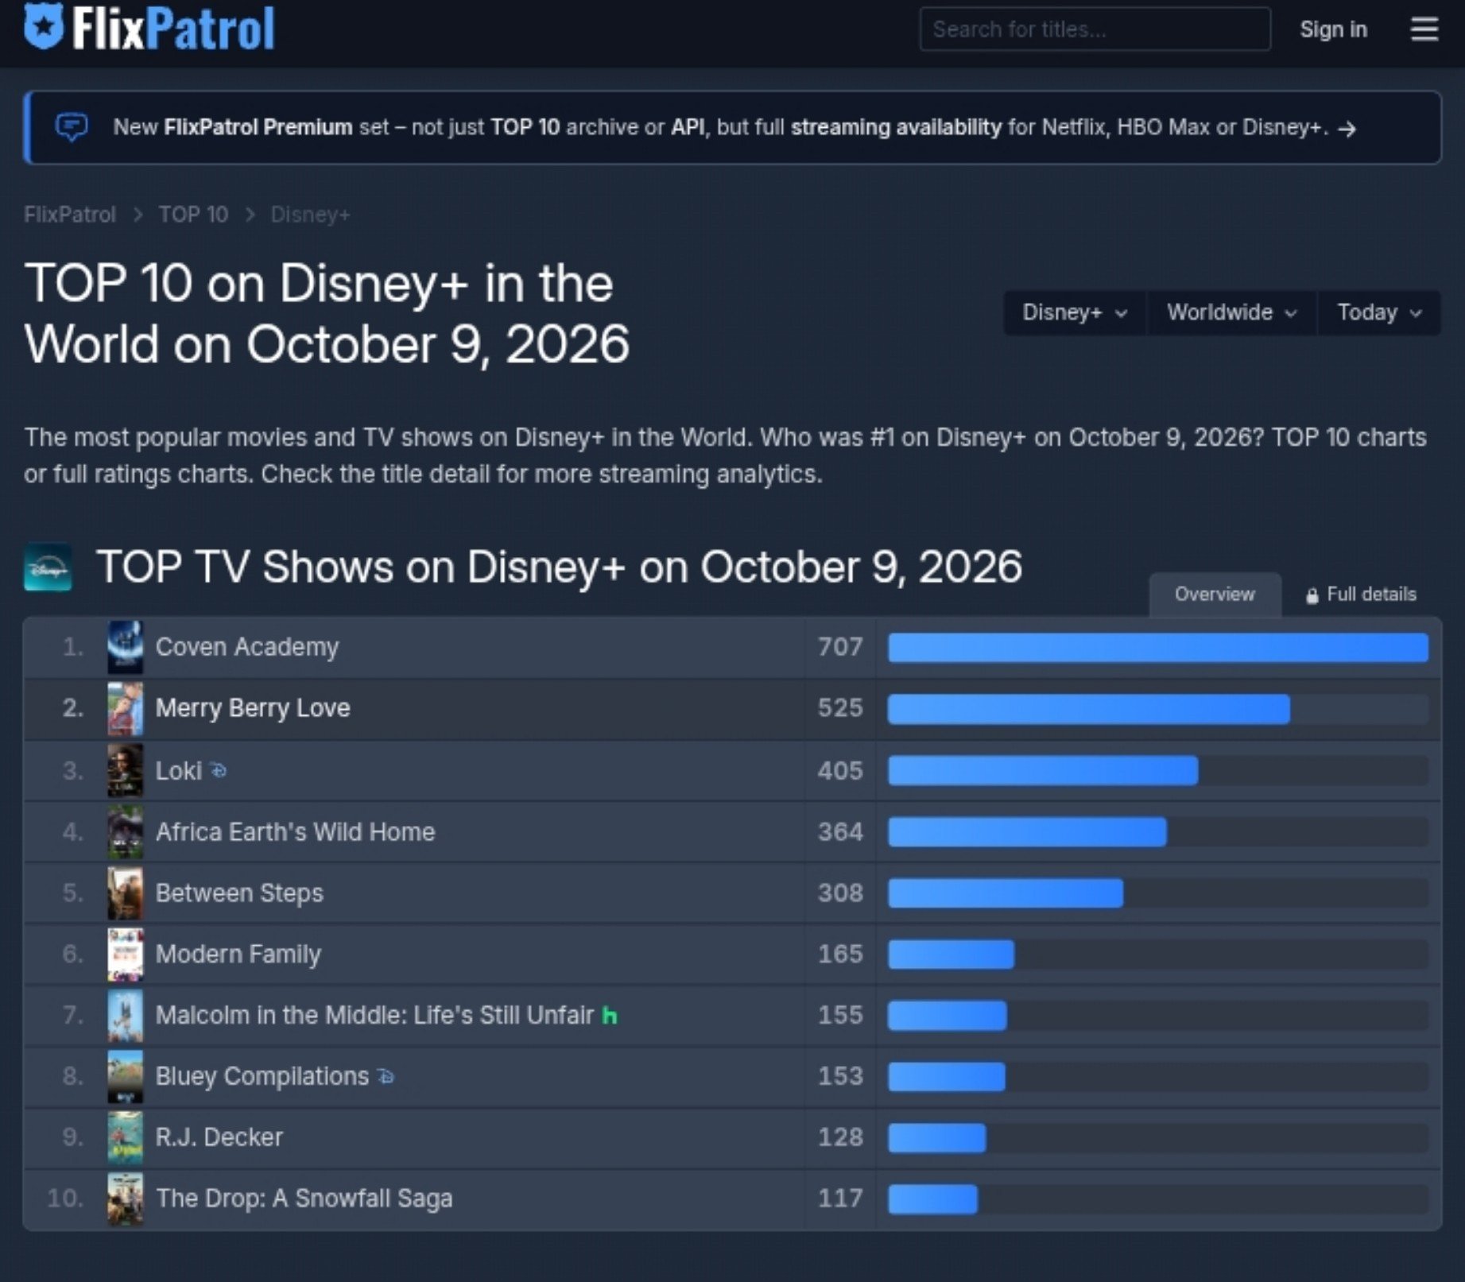Open the Between Steps poster thumbnail
The image size is (1465, 1282).
126,893
